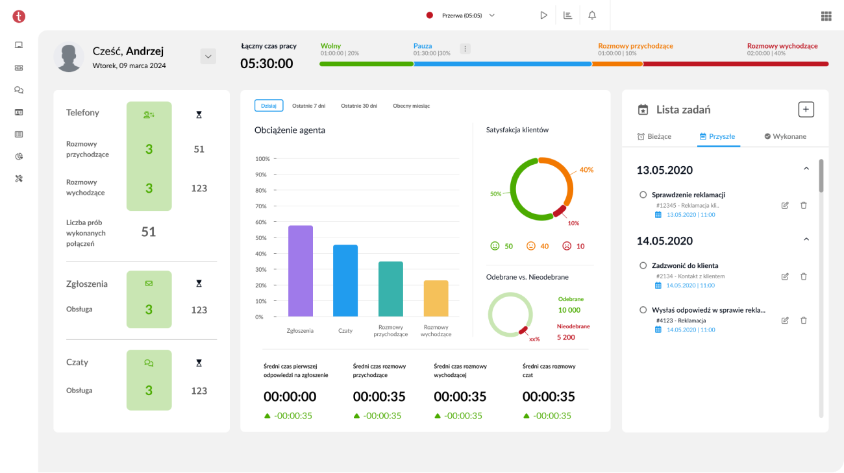Switch to the Wykonane tasks tab

pos(786,136)
